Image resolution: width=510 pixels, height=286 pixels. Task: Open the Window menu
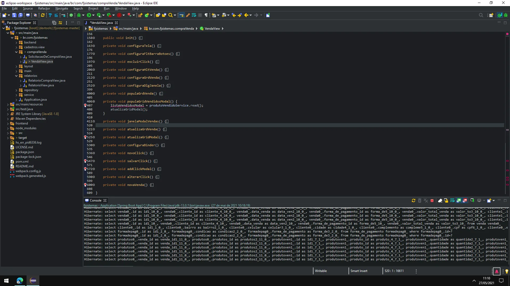pyautogui.click(x=121, y=8)
